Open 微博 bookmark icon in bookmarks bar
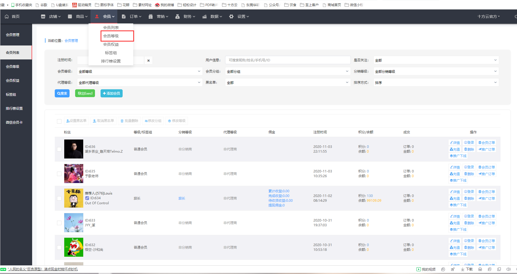 (157, 5)
